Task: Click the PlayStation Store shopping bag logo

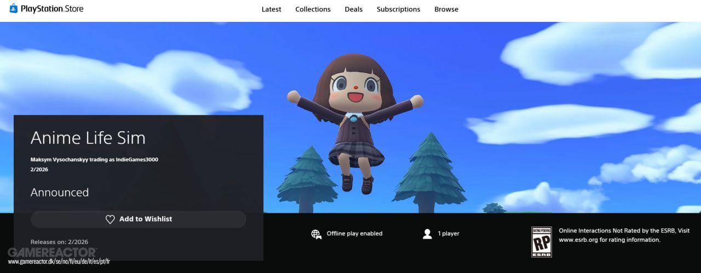Action: [14, 9]
